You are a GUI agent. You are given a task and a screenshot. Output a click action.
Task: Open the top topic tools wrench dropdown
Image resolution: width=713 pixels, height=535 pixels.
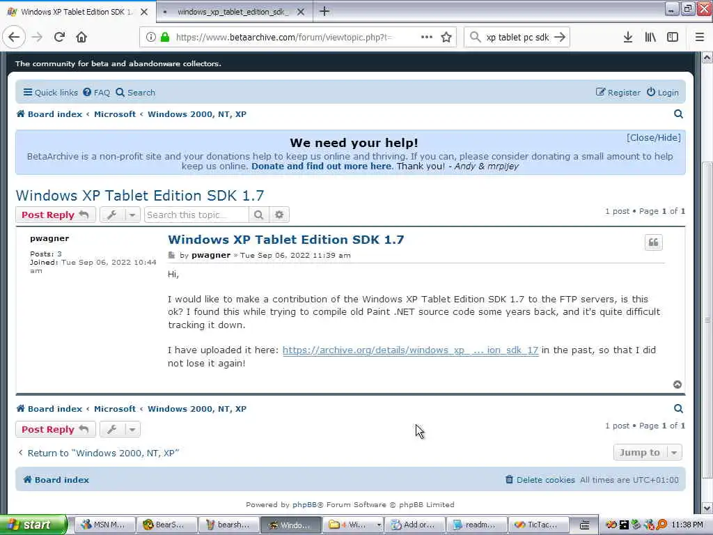point(120,215)
